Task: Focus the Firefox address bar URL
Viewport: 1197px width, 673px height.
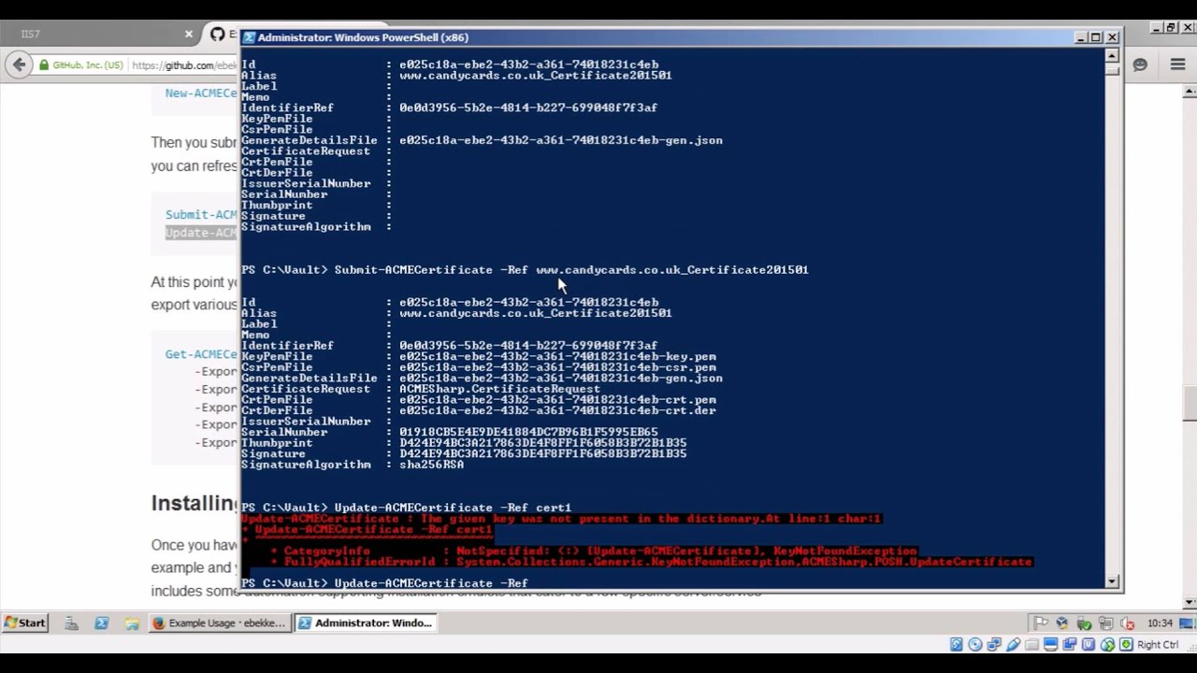Action: coord(184,65)
